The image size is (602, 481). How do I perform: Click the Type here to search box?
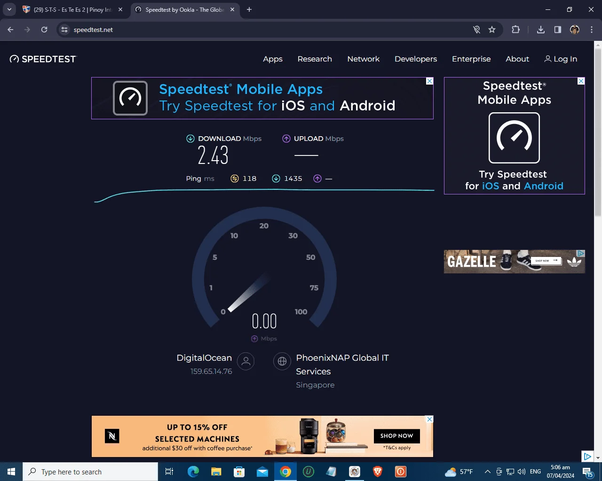90,472
